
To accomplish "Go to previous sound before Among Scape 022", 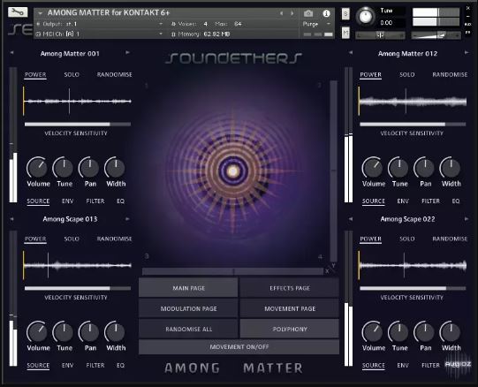I will [x=351, y=218].
